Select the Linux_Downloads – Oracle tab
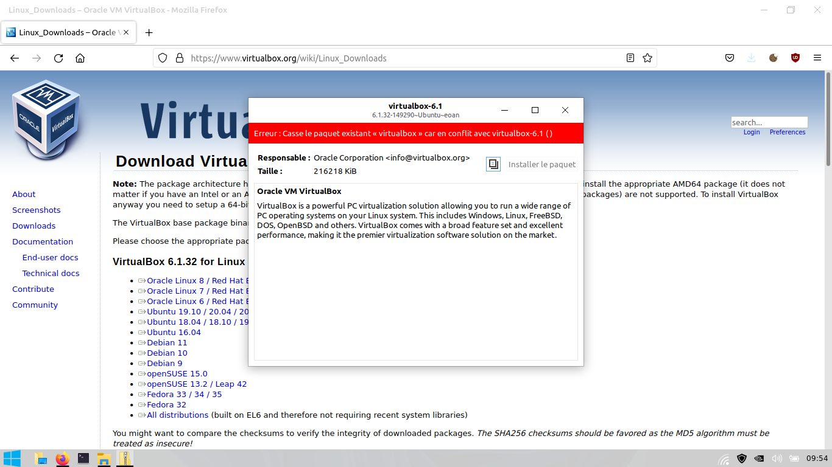Screen dimensions: 832x467 68,33
